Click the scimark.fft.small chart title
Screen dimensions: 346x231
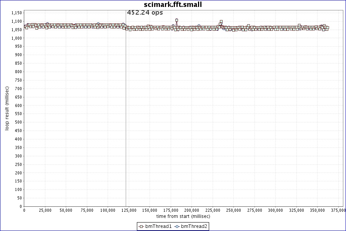[173, 5]
